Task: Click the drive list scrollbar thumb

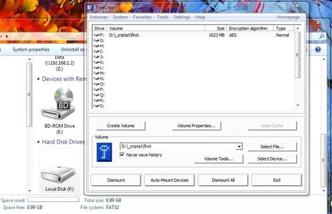Action: [297, 55]
